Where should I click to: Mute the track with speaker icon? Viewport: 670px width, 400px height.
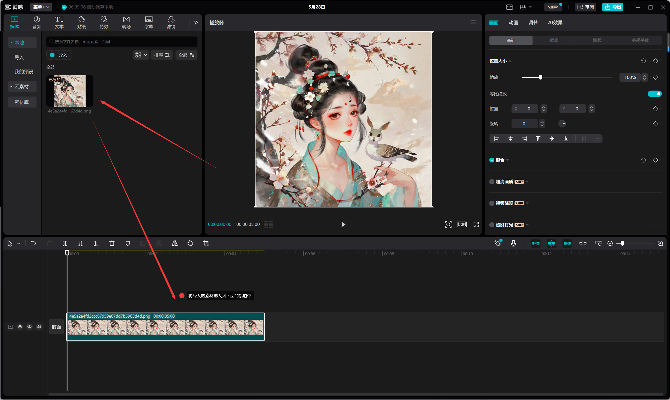(39, 326)
